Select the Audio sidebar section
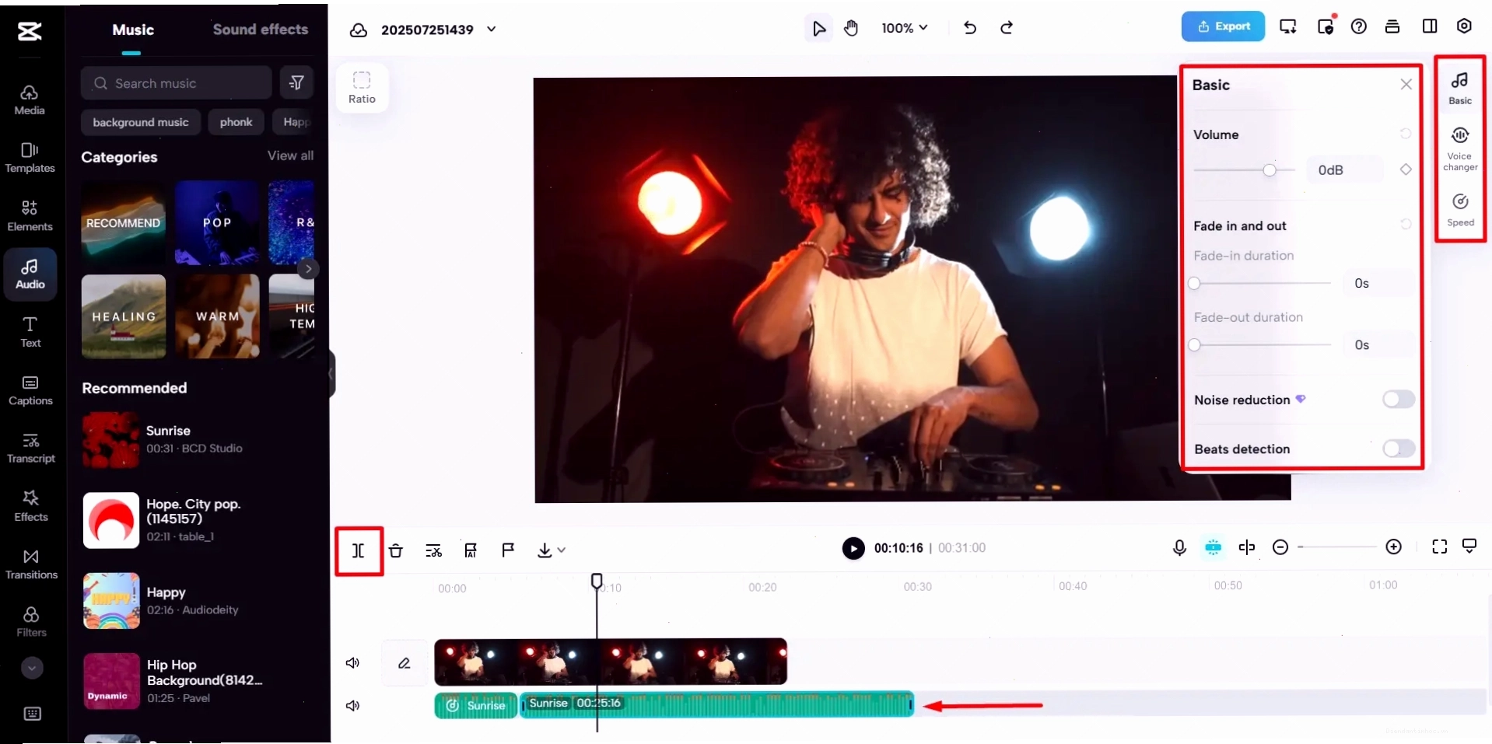The image size is (1492, 744). coord(30,274)
